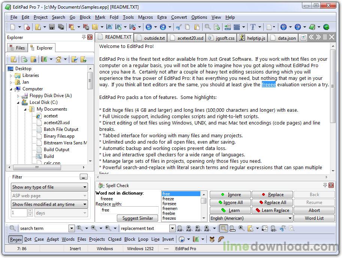Screen dimensions: 342x258
Task: Toggle the Invert search option
Action: tap(168, 239)
